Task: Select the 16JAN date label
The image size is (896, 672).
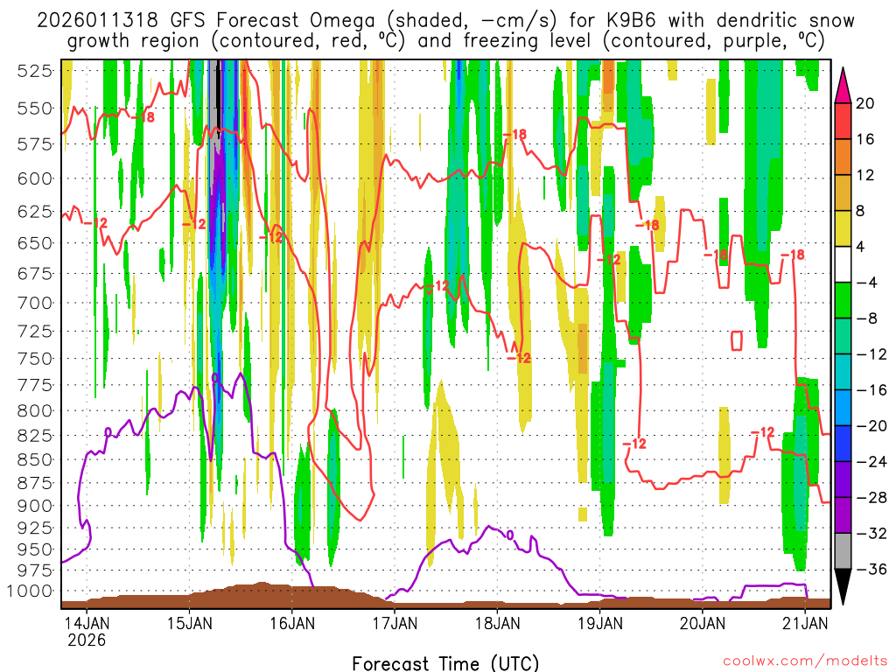Action: pyautogui.click(x=292, y=623)
